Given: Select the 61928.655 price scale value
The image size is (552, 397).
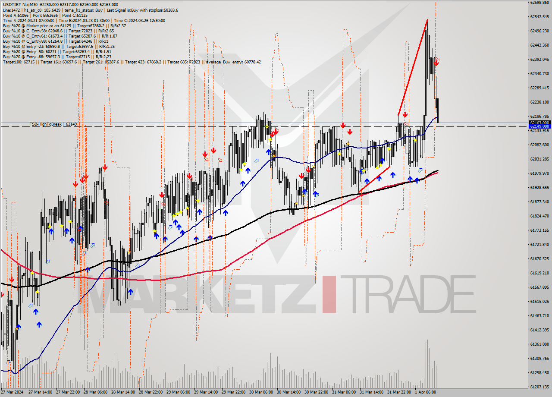Looking at the screenshot, I should (539, 187).
